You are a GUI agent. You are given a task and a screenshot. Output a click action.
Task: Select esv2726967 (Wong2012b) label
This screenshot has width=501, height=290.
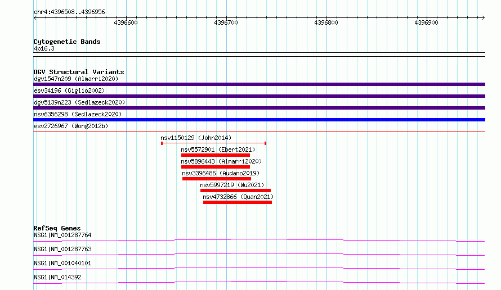(x=71, y=126)
